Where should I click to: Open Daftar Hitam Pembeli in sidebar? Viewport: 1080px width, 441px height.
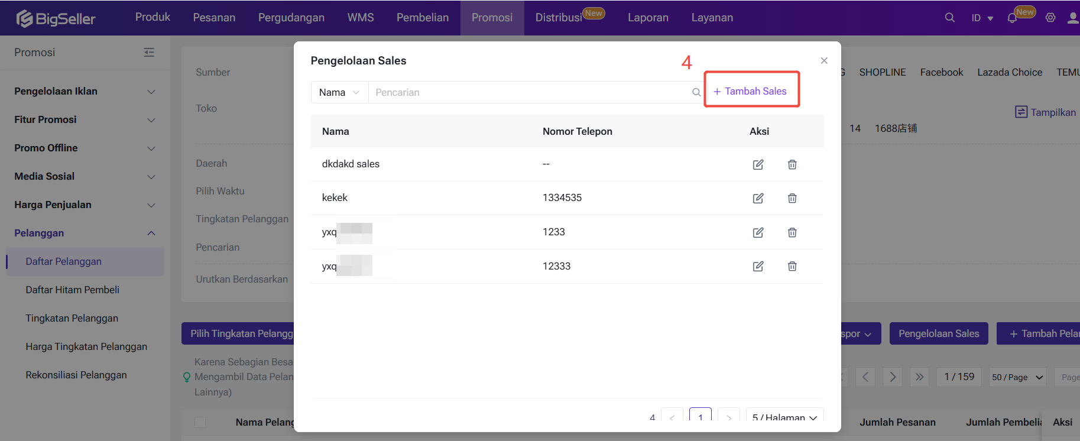pos(72,290)
